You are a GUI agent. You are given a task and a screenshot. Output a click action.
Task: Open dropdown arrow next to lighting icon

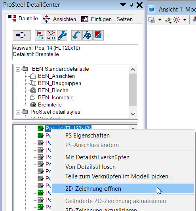[x=185, y=20]
